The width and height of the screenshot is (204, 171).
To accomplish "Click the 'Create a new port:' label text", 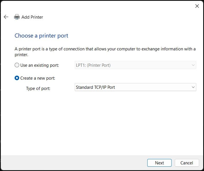I will tap(38, 78).
